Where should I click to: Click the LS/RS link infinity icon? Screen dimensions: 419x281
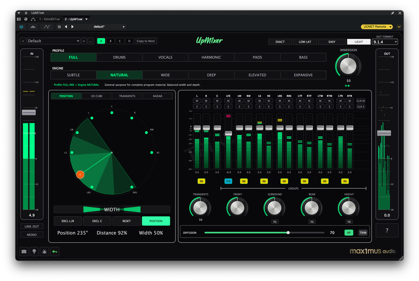click(x=264, y=181)
